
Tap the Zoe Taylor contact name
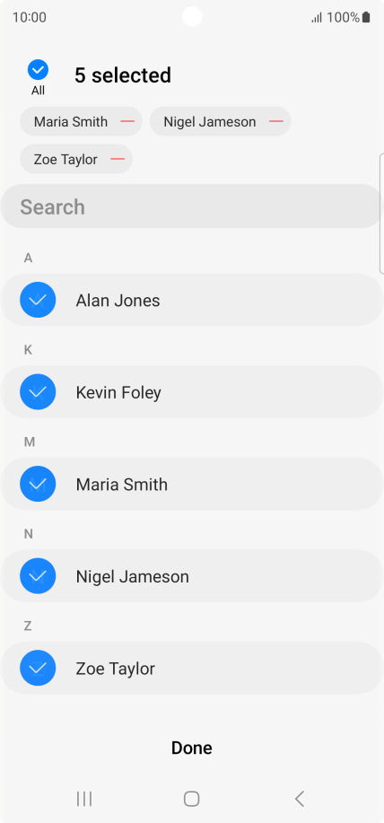(x=116, y=668)
